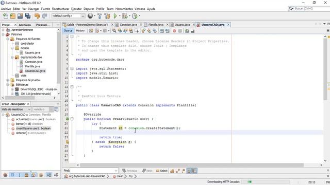The height and width of the screenshot is (185, 330).
Task: Click the Previous button in Find bar
Action: click(129, 171)
